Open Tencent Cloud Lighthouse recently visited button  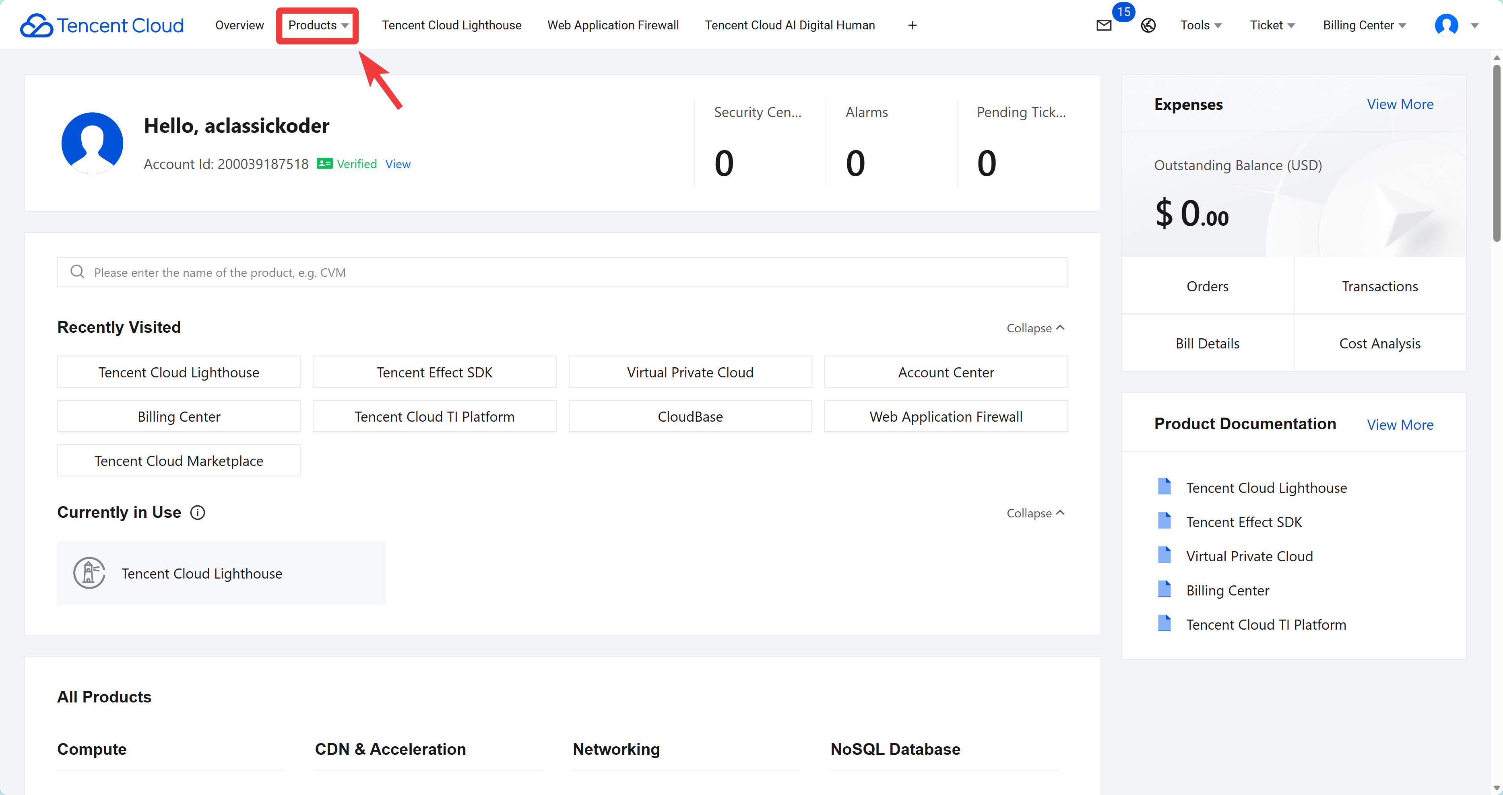179,372
